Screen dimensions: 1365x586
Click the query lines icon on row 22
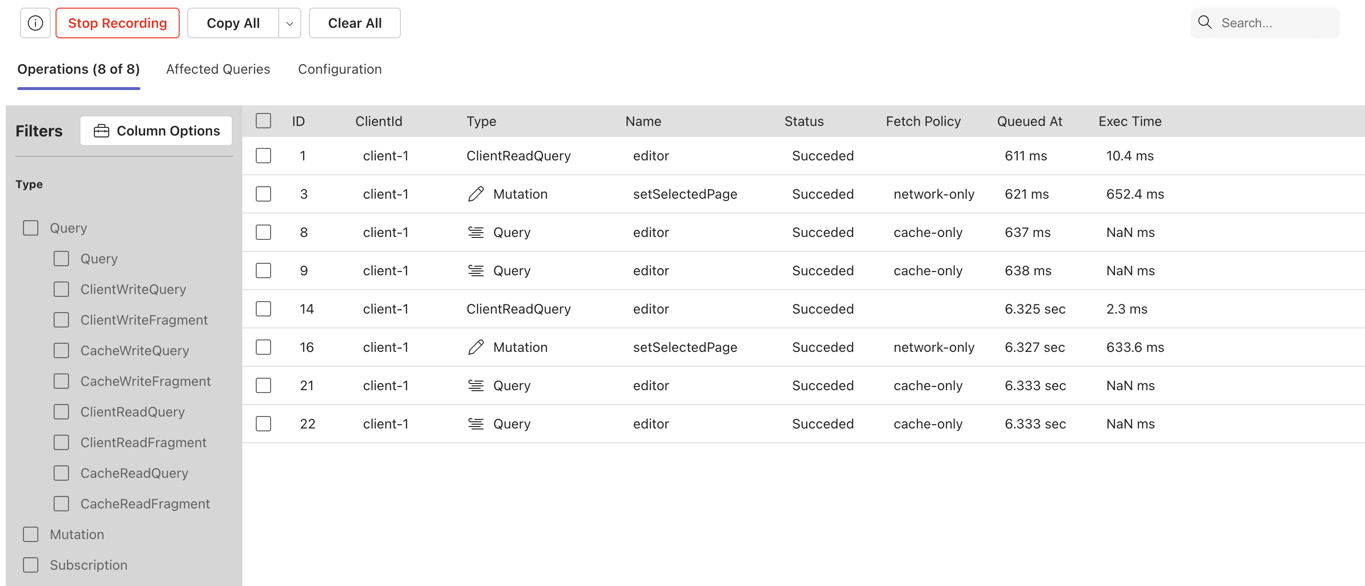pyautogui.click(x=475, y=424)
